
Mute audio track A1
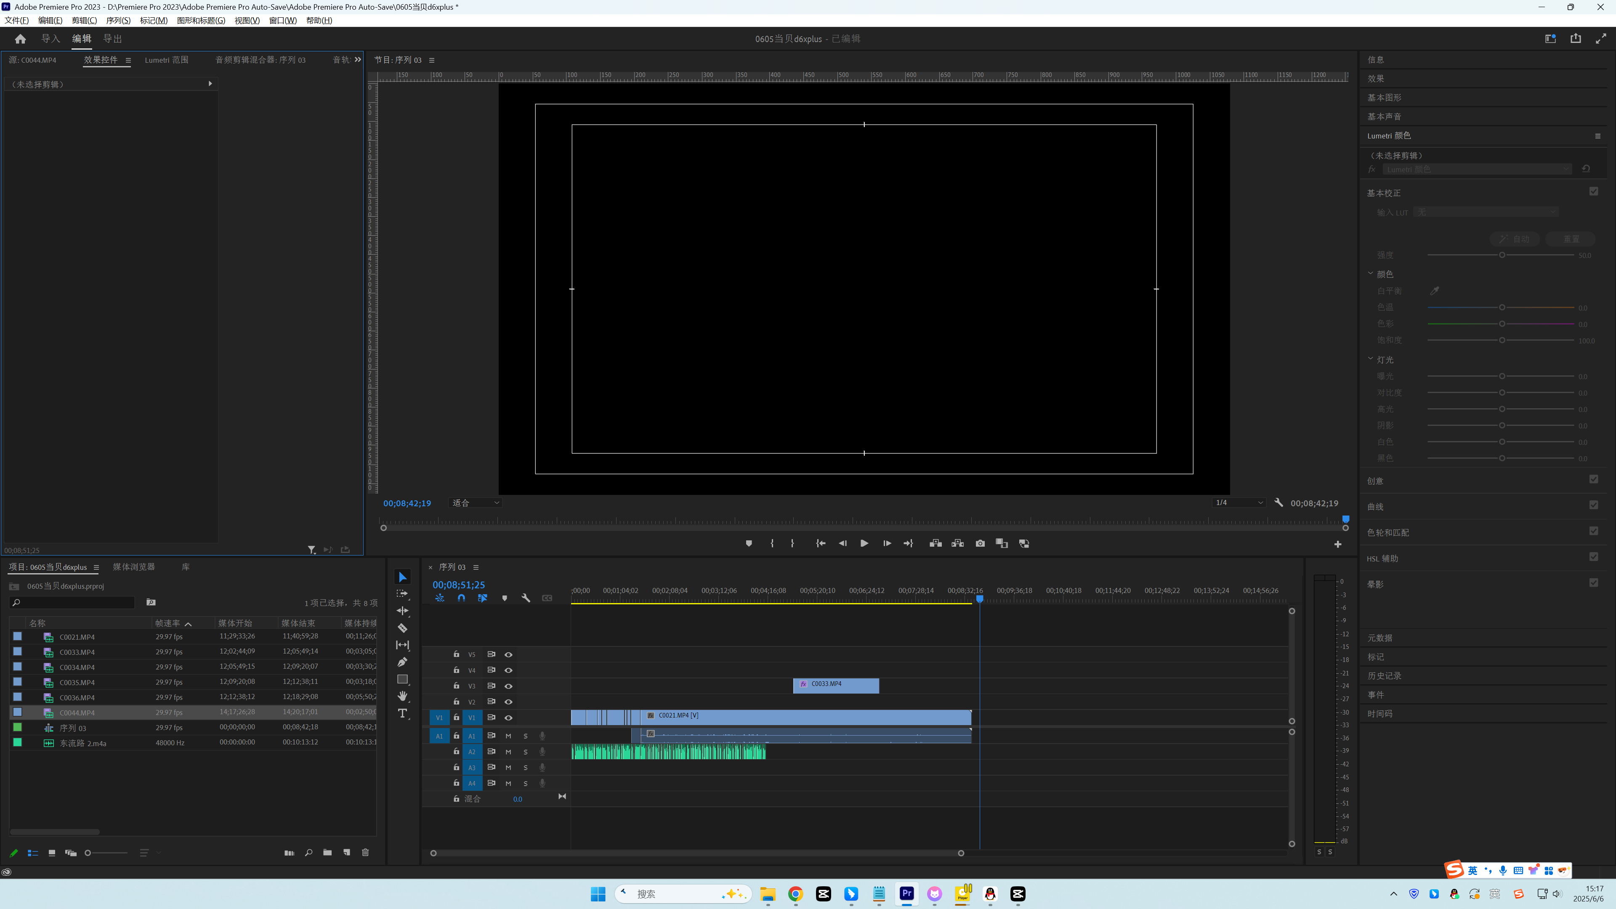coord(508,736)
